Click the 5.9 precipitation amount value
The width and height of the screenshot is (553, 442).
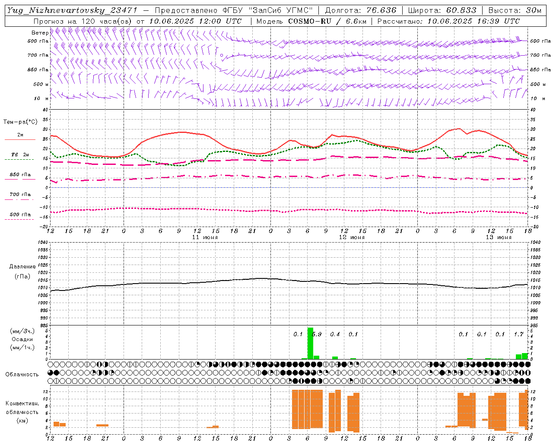pos(317,334)
